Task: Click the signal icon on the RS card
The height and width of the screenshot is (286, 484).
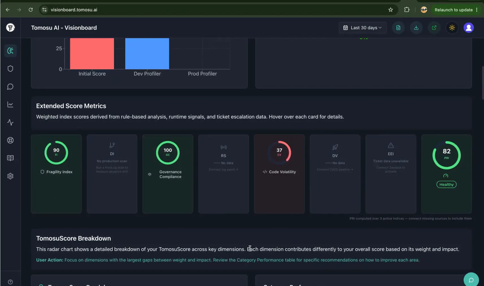Action: pos(224,147)
